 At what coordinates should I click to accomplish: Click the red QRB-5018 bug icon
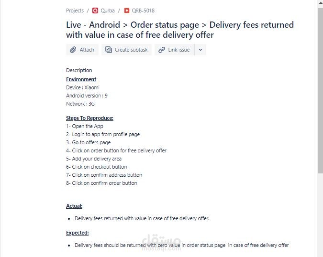click(127, 11)
